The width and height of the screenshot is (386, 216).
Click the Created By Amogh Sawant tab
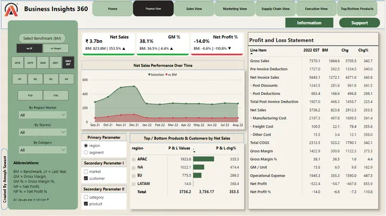coord(5,179)
